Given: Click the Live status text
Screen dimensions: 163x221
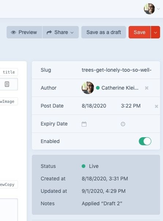Looking at the screenshot, I should [x=94, y=166].
